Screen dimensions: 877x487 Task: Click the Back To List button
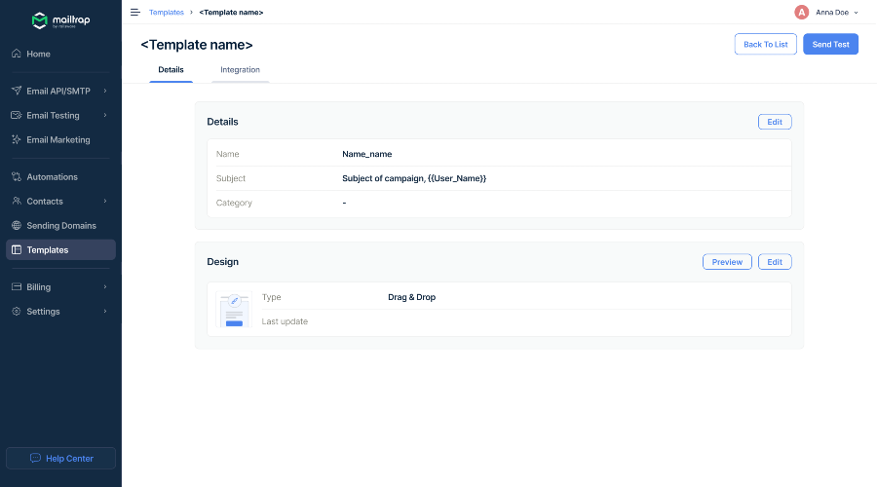[765, 45]
